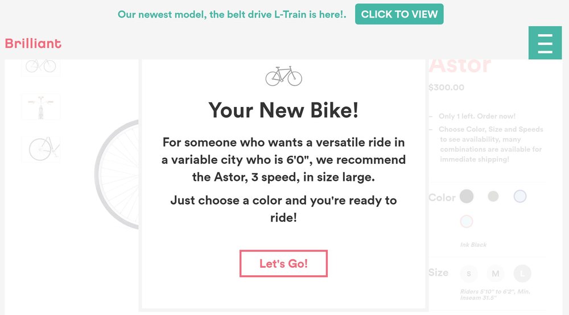Click the Brilliant logo
This screenshot has height=315, width=569.
click(33, 44)
